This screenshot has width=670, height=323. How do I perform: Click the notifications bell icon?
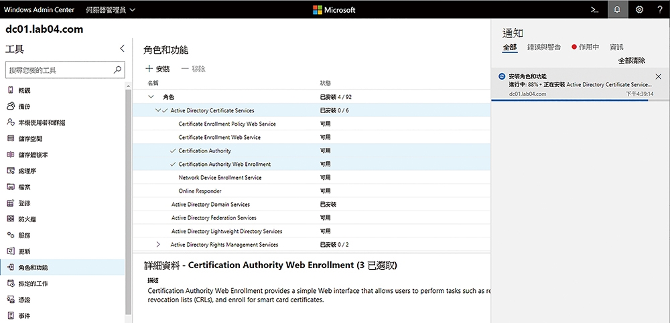(617, 9)
